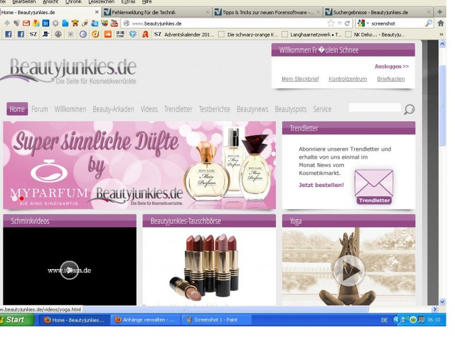The width and height of the screenshot is (455, 341).
Task: Click the Ausloggen link
Action: pos(392,66)
